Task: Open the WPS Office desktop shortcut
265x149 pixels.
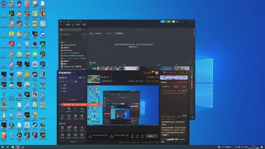Action: pos(43,85)
